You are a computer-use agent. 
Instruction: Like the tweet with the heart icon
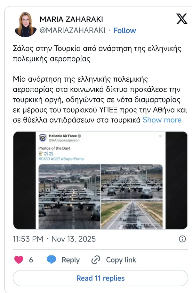coord(19,260)
